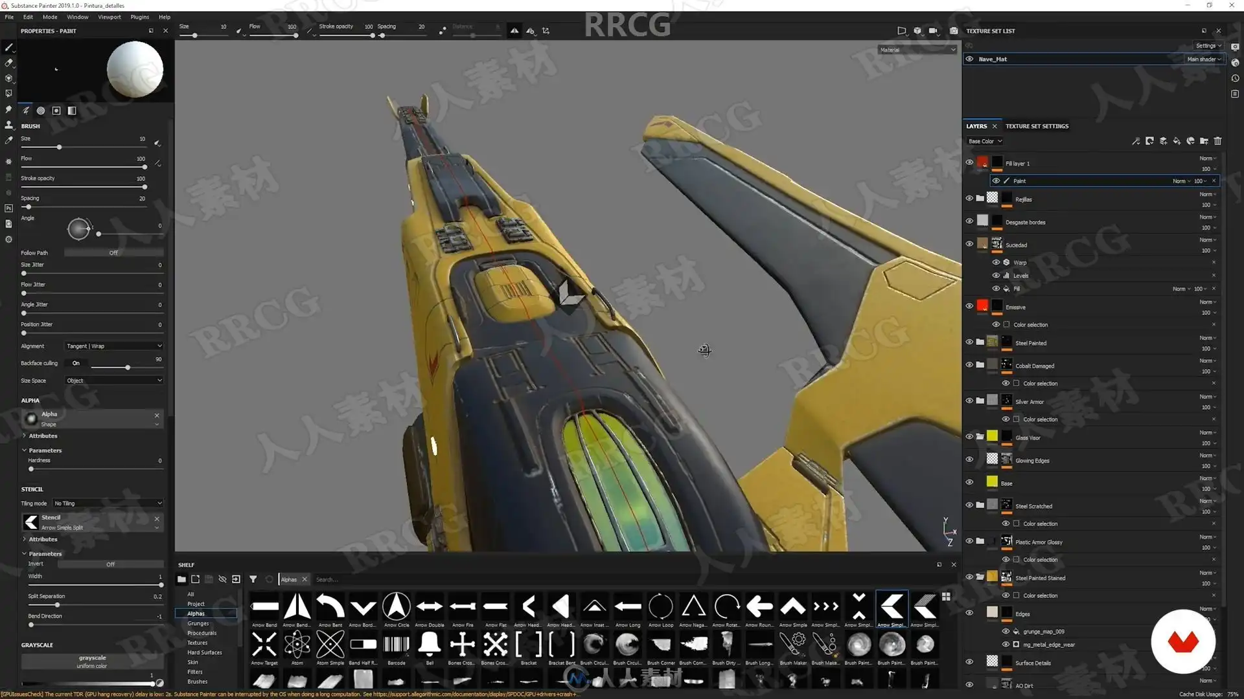Image resolution: width=1244 pixels, height=699 pixels.
Task: Click the delete layer trash icon
Action: tap(1217, 141)
